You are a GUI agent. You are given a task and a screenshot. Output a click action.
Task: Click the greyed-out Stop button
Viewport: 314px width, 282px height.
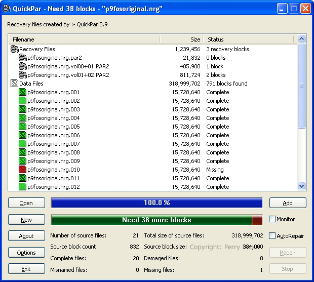click(x=288, y=269)
